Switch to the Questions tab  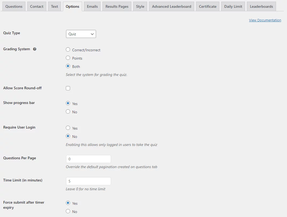point(14,6)
